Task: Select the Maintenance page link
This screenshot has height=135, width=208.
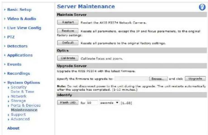Action: coord(24,110)
